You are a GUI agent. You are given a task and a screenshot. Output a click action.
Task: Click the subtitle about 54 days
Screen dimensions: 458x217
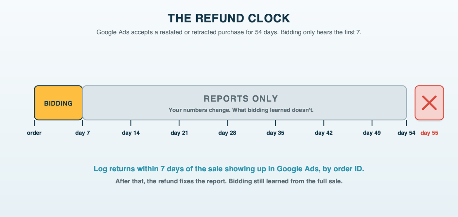click(x=229, y=32)
